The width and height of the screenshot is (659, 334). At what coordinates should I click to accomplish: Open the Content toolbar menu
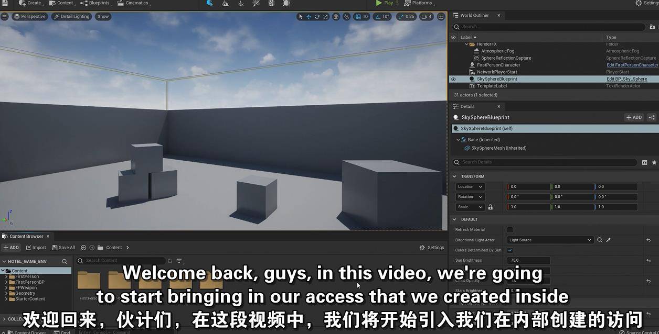coord(61,3)
